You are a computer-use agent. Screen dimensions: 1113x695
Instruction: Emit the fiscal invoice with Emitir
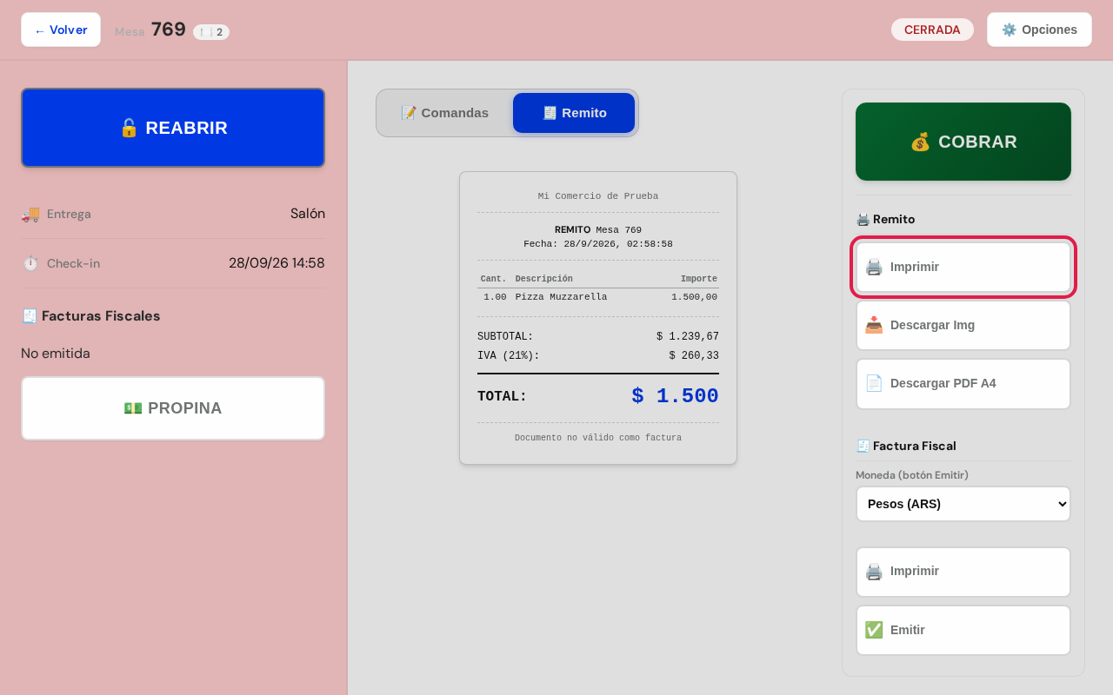(x=963, y=630)
